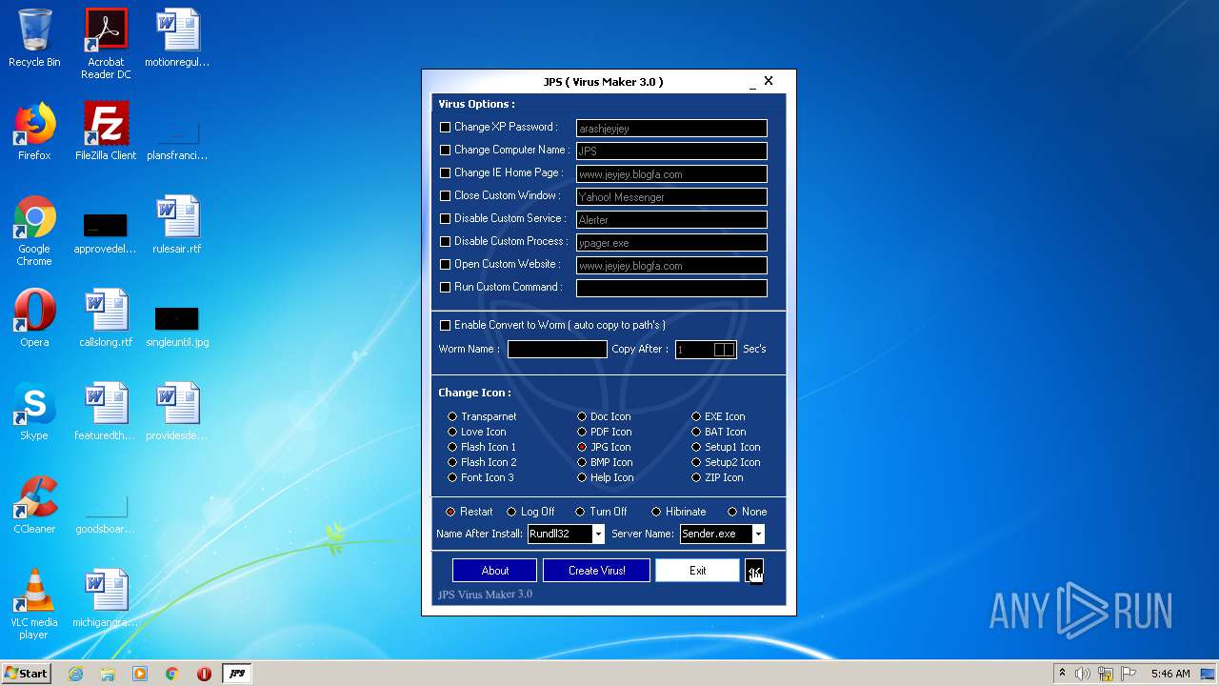Image resolution: width=1219 pixels, height=686 pixels.
Task: Click the Open Custom Website text field
Action: (671, 265)
